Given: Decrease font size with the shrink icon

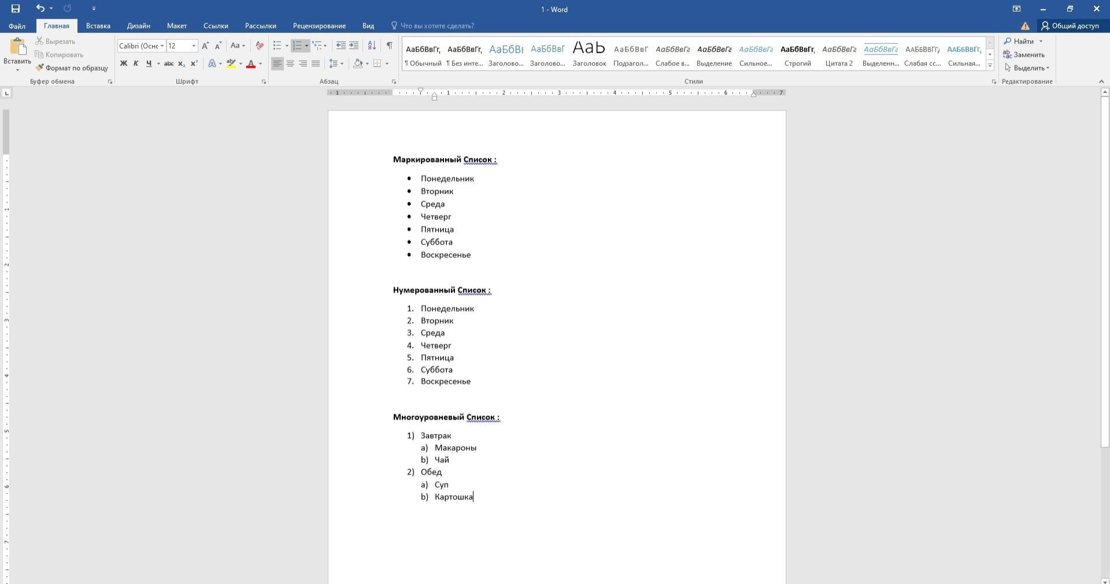Looking at the screenshot, I should coord(218,46).
